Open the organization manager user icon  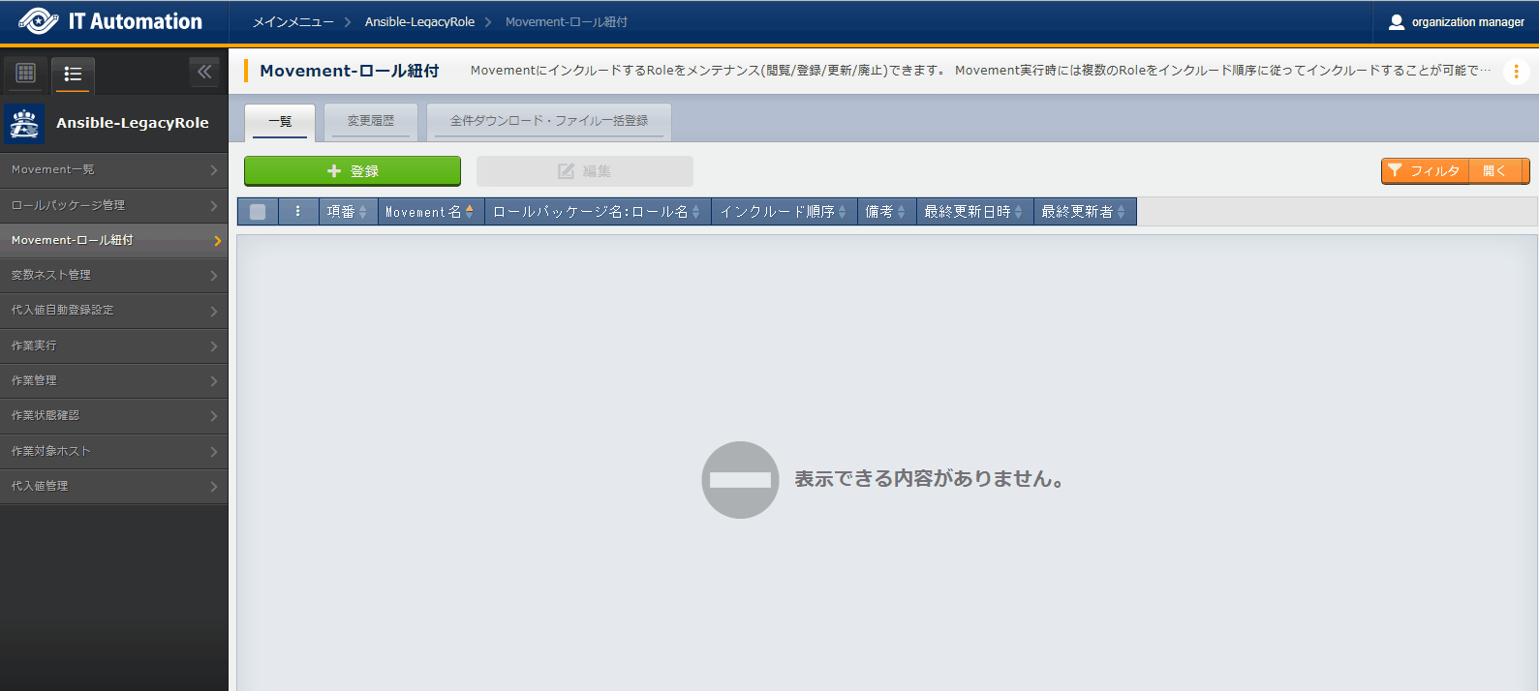click(1396, 22)
